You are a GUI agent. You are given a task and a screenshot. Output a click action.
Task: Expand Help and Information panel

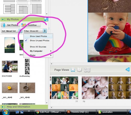click(3, 107)
